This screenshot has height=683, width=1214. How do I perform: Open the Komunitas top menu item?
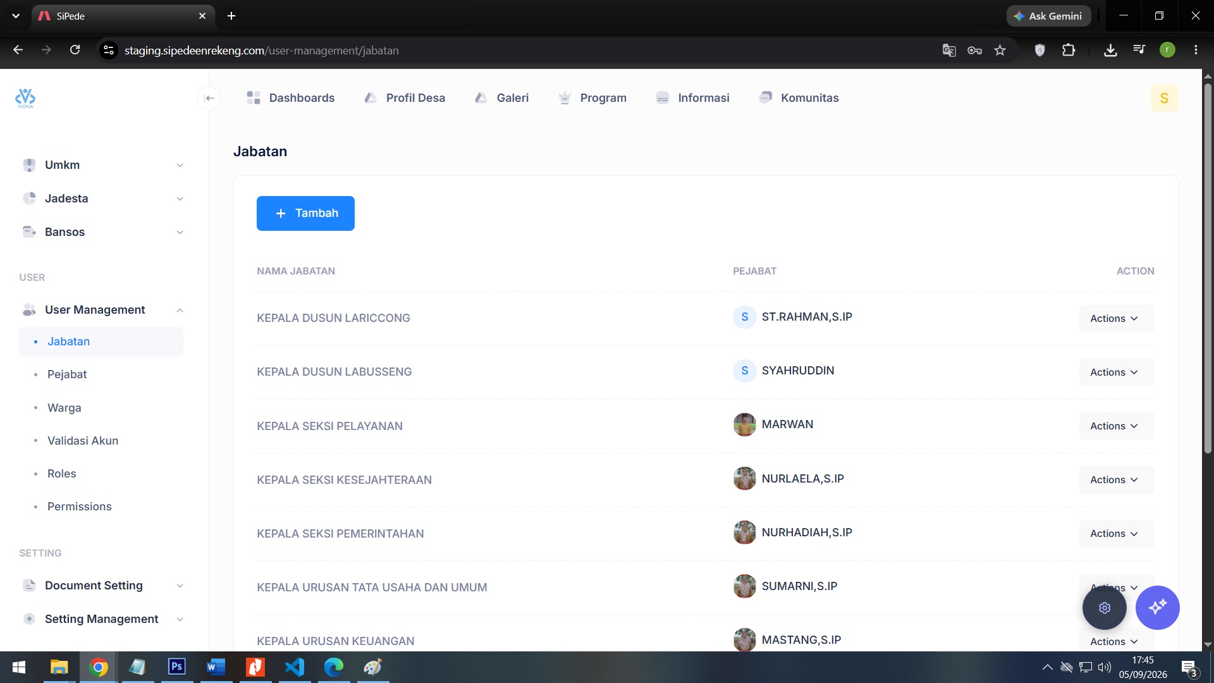(x=799, y=98)
